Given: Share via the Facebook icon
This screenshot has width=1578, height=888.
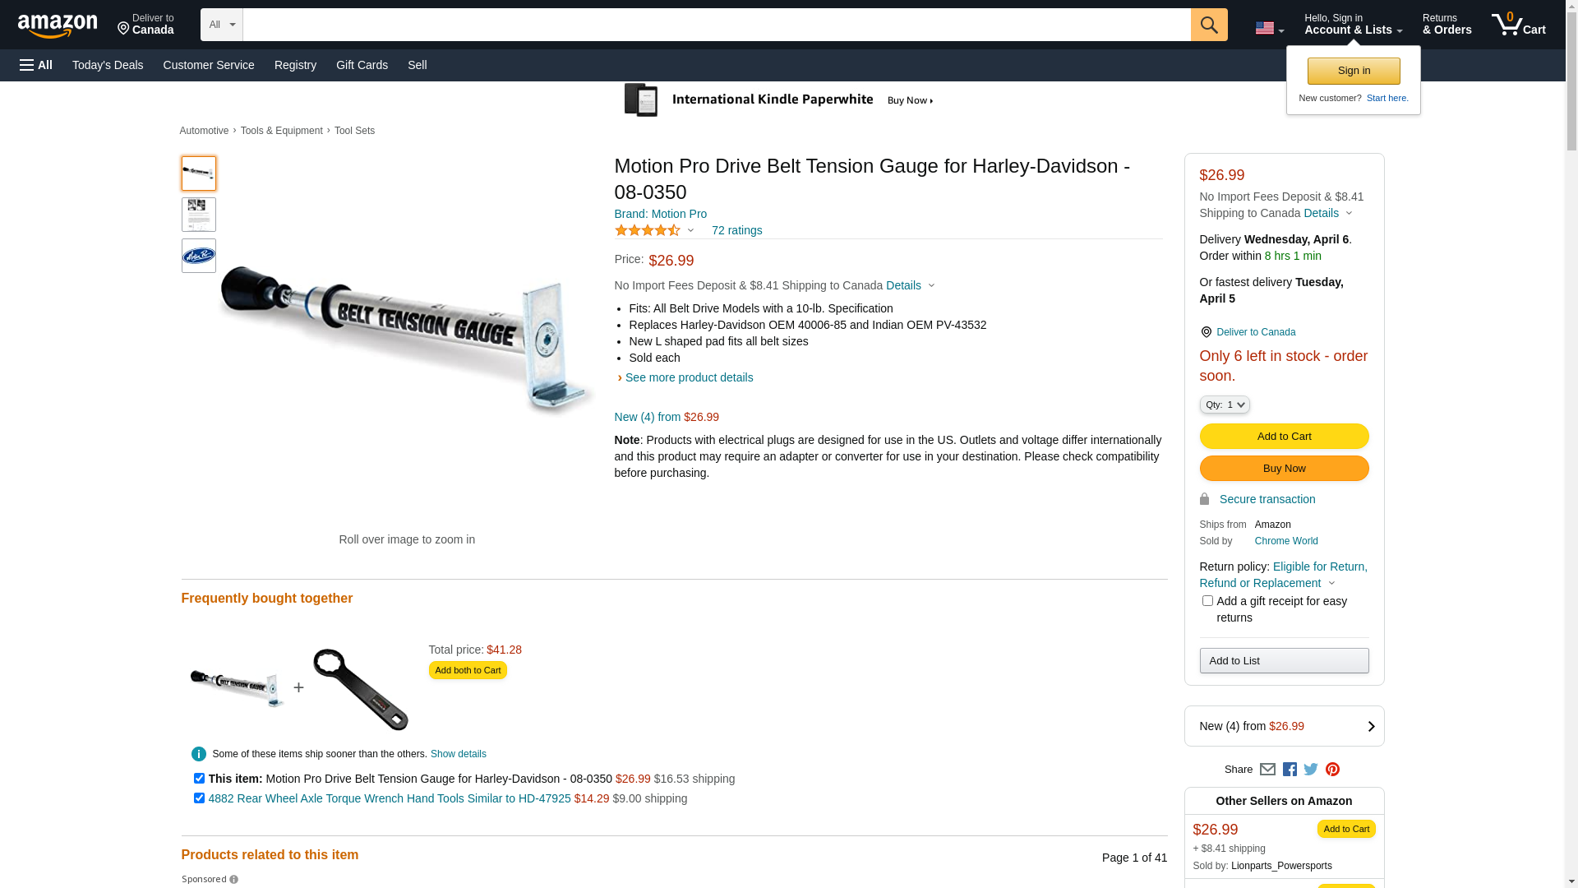Looking at the screenshot, I should (x=1290, y=770).
